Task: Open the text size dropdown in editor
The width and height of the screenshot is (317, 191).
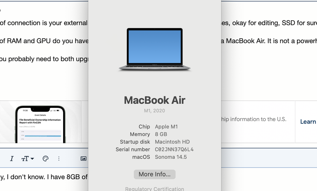Action: (28, 159)
